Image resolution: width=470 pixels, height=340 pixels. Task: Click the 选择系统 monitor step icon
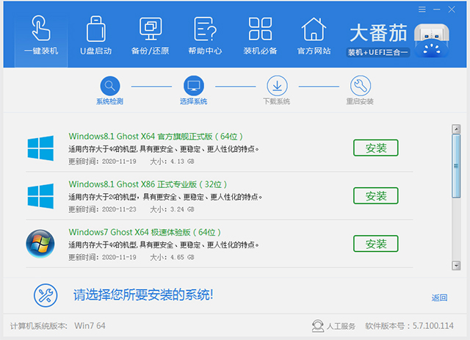pyautogui.click(x=194, y=86)
